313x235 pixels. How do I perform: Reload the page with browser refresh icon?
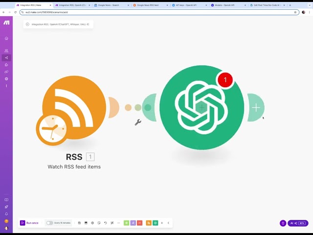[x=15, y=12]
